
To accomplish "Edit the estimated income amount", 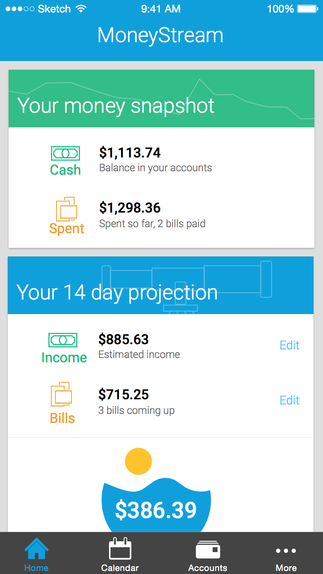I will point(289,345).
